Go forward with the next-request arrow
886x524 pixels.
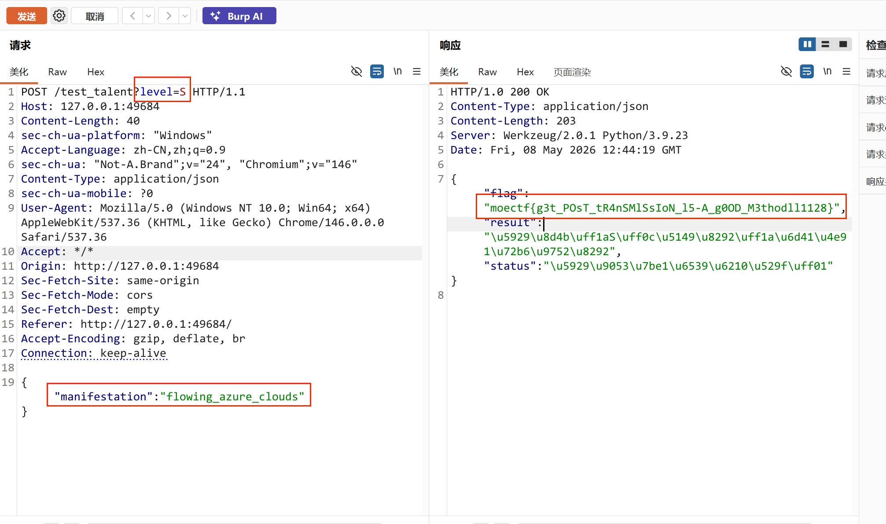click(x=169, y=16)
